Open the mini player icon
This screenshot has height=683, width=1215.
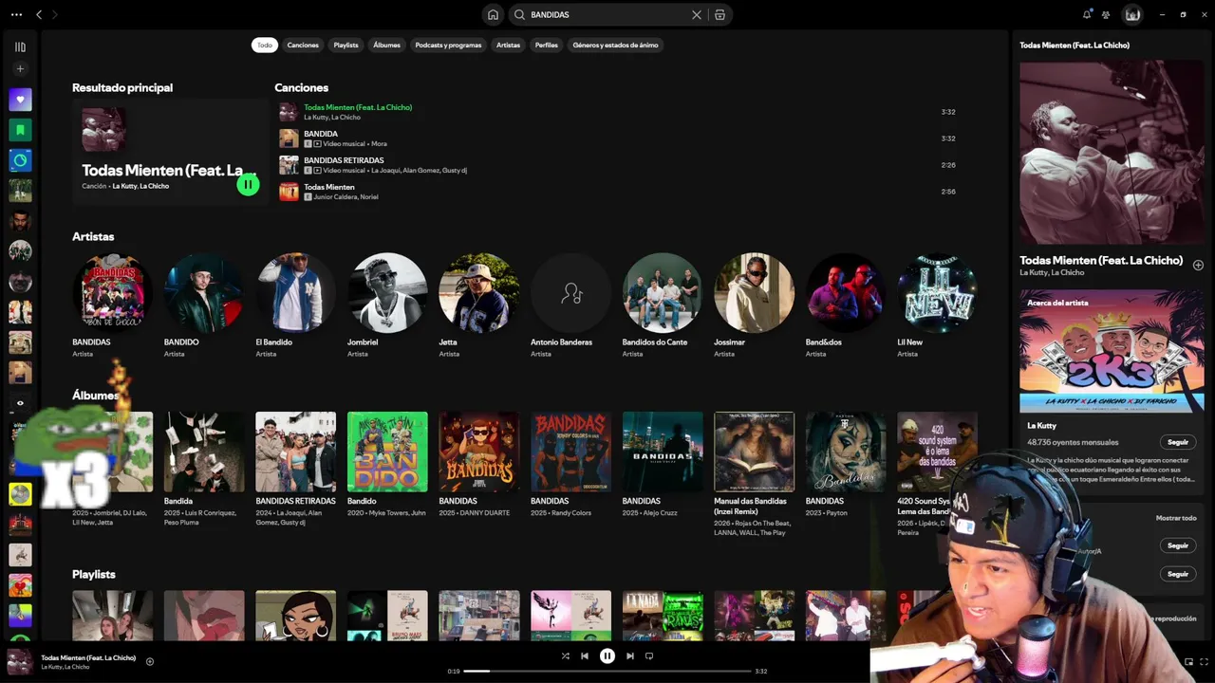[1188, 661]
